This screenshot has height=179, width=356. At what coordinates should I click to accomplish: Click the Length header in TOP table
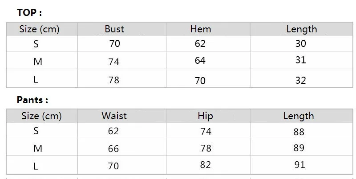tap(302, 29)
